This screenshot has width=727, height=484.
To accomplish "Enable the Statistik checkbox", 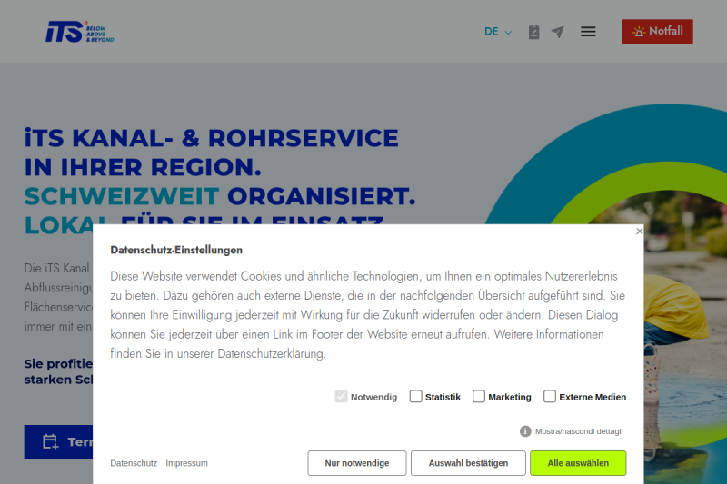I will click(416, 397).
